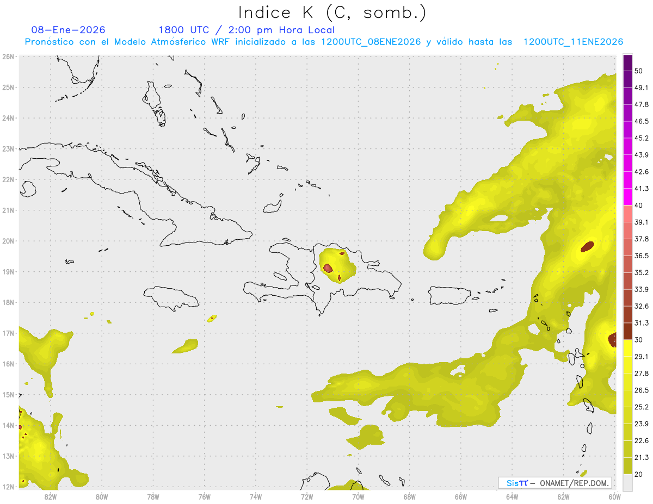Click the longitude label '80W'
The width and height of the screenshot is (653, 504).
[x=102, y=496]
